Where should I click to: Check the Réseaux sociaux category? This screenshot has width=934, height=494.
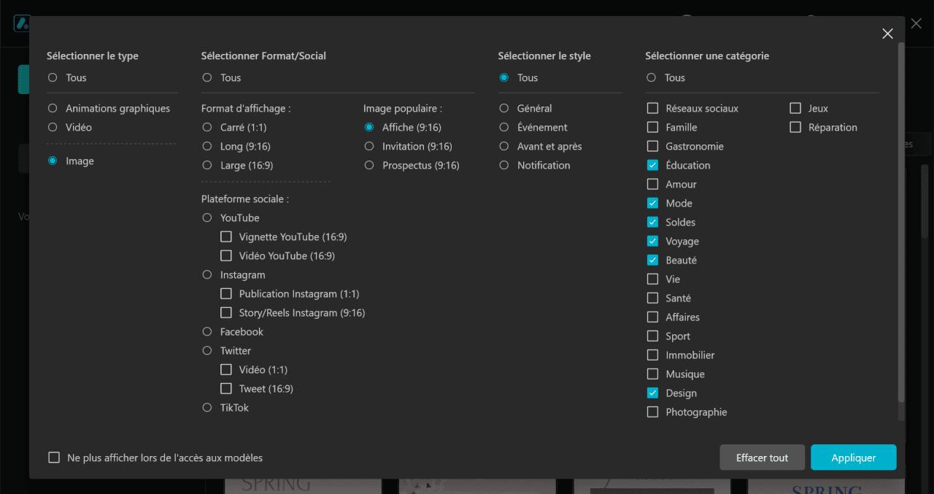[x=653, y=109]
